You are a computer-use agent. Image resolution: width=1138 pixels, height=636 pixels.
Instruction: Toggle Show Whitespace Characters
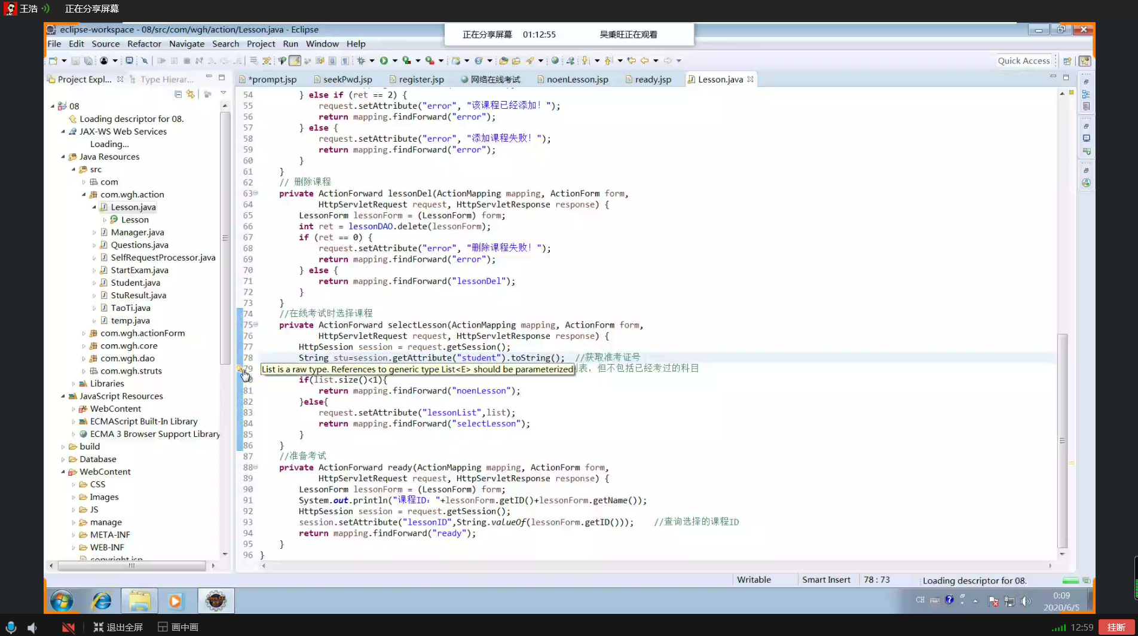pos(345,60)
